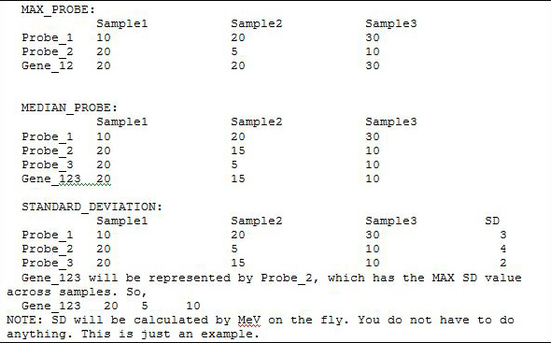Click the MAX_PROBE heading text
The height and width of the screenshot is (343, 551).
[58, 9]
